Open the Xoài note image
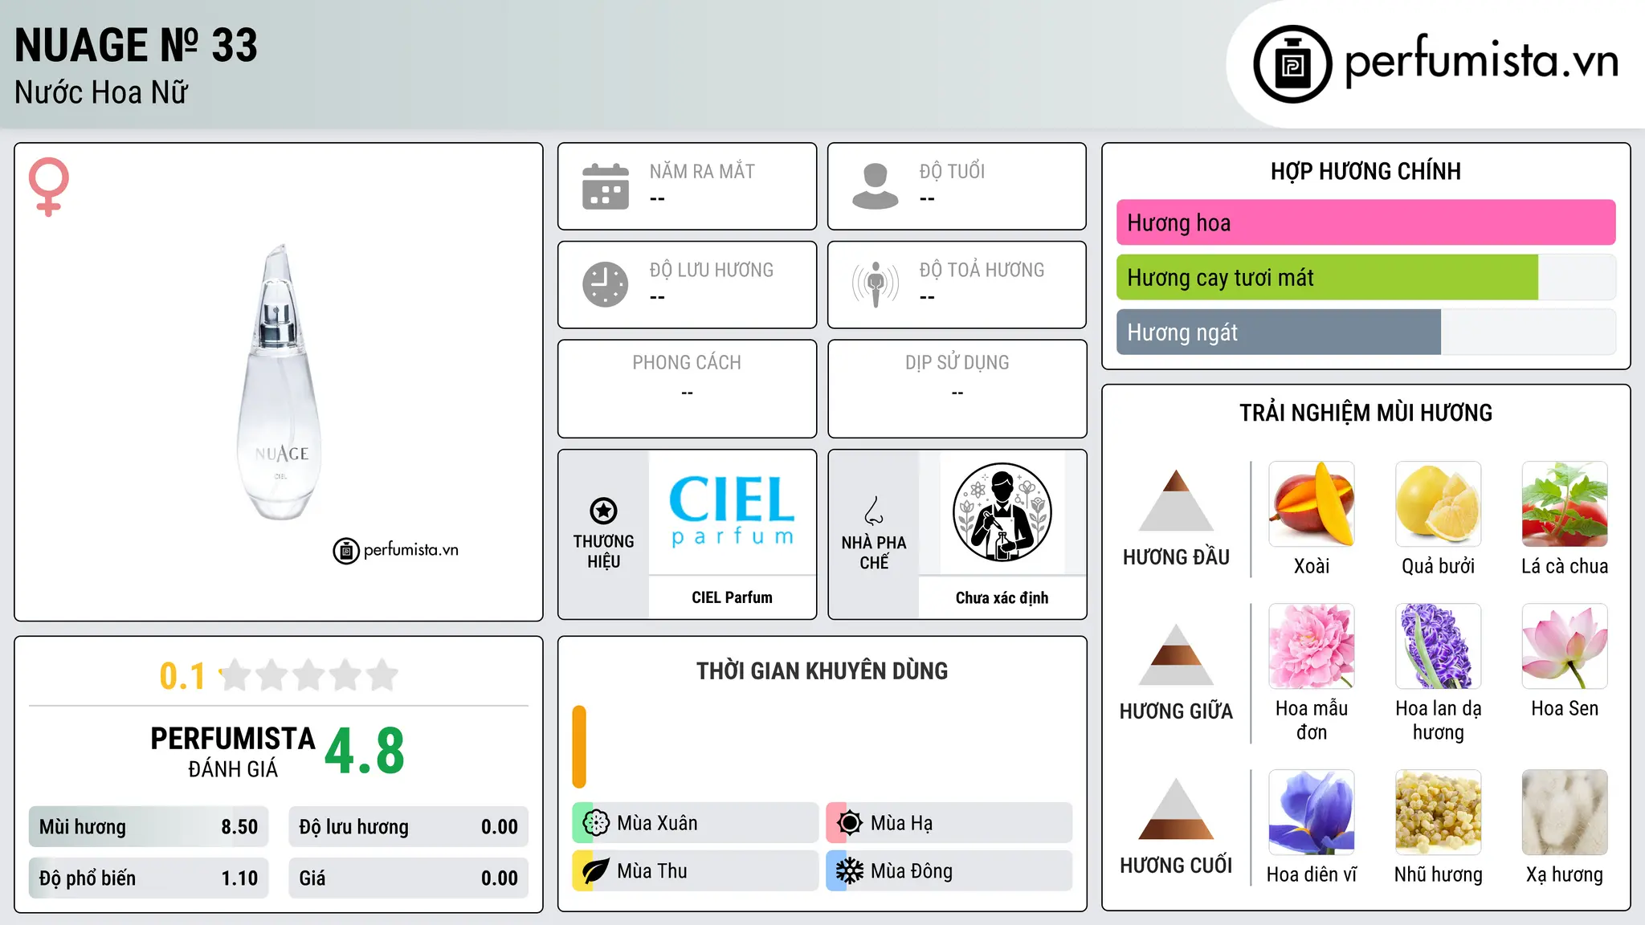This screenshot has width=1645, height=925. point(1312,504)
